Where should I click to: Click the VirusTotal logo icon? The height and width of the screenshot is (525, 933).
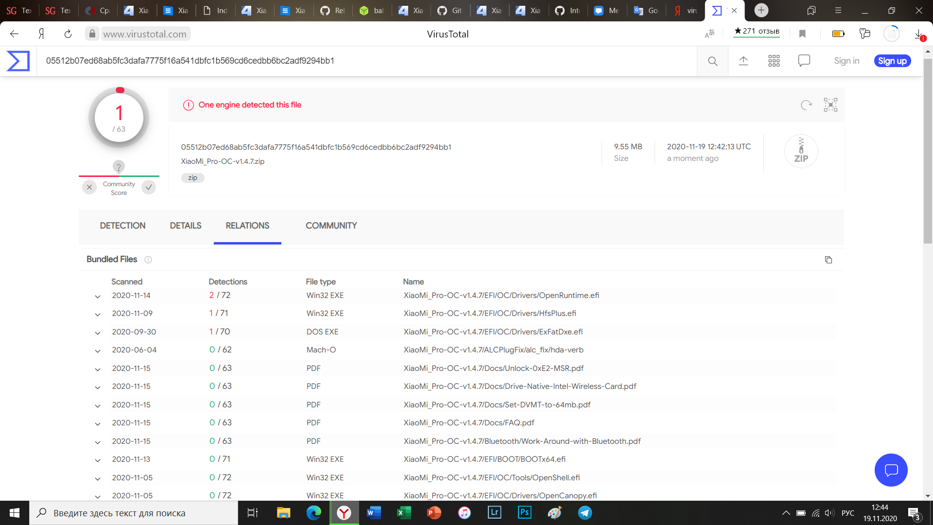click(x=18, y=61)
